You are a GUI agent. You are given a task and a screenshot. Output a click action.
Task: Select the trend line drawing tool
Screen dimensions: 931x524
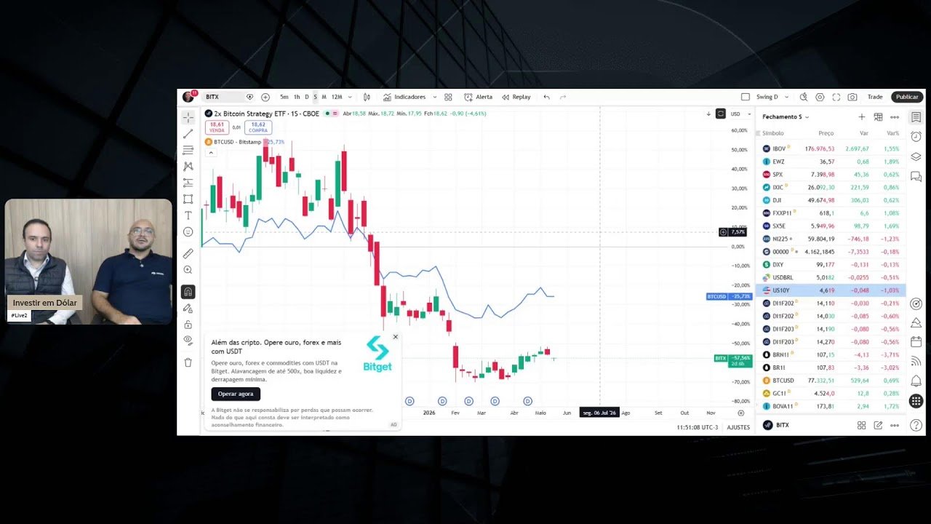coord(188,134)
